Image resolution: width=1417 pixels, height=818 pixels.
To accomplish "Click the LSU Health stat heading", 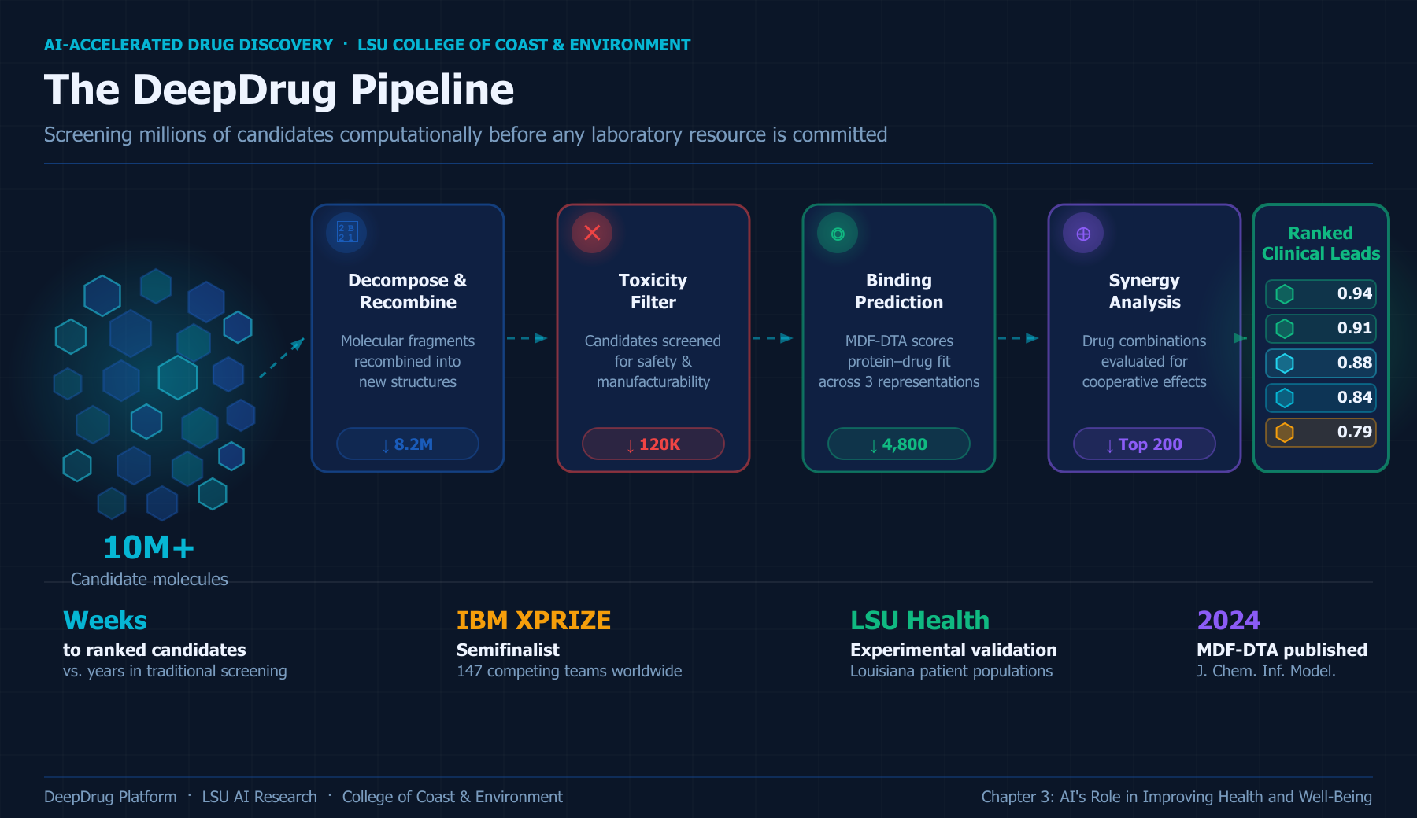I will click(919, 621).
